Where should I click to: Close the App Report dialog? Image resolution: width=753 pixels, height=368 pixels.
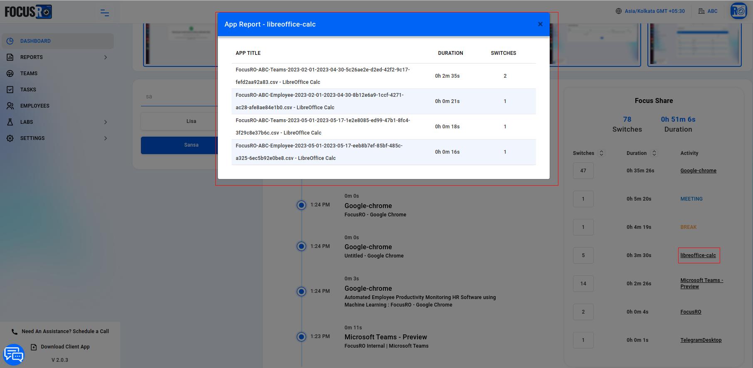click(540, 24)
